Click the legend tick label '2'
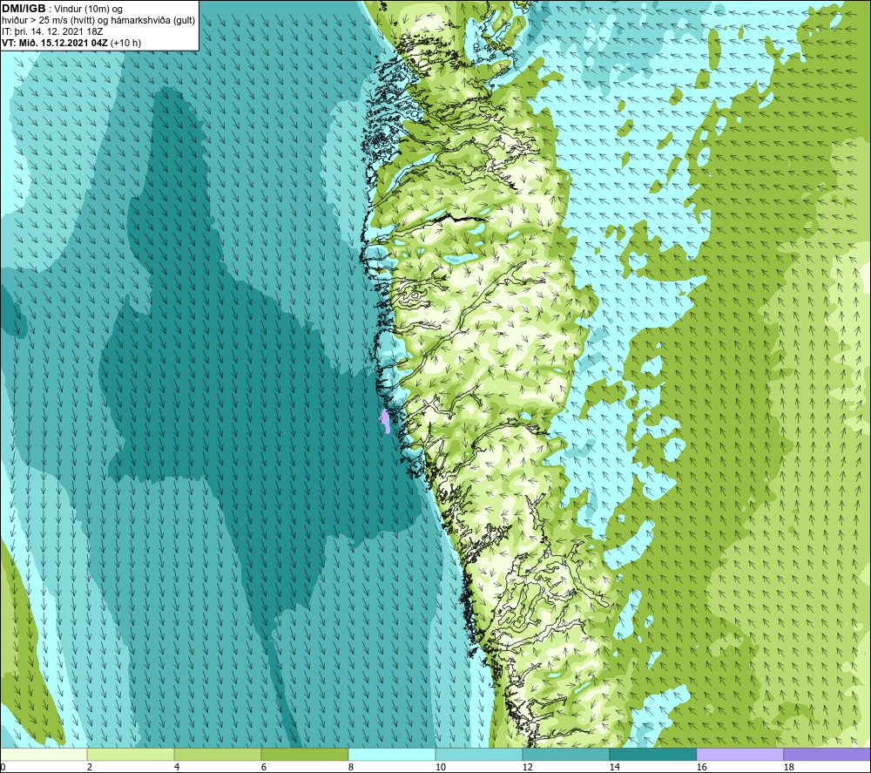 click(x=90, y=767)
